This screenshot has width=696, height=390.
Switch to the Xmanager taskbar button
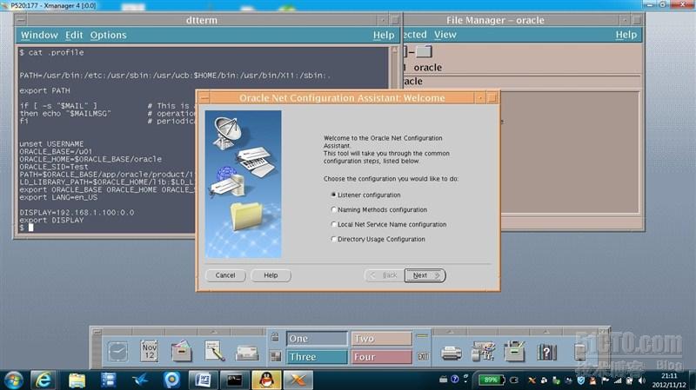tap(298, 380)
